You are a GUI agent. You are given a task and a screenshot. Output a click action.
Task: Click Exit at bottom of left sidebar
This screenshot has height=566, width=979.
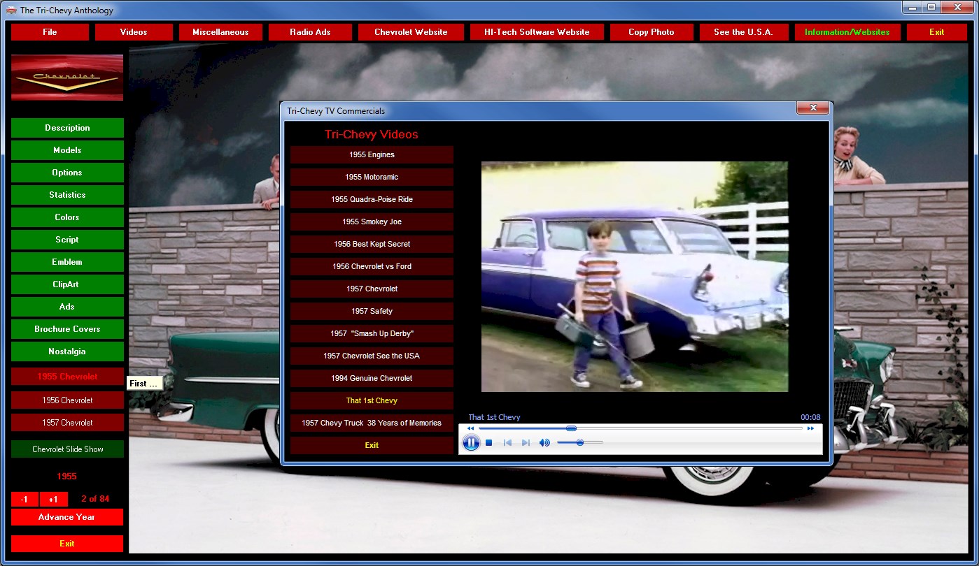67,544
